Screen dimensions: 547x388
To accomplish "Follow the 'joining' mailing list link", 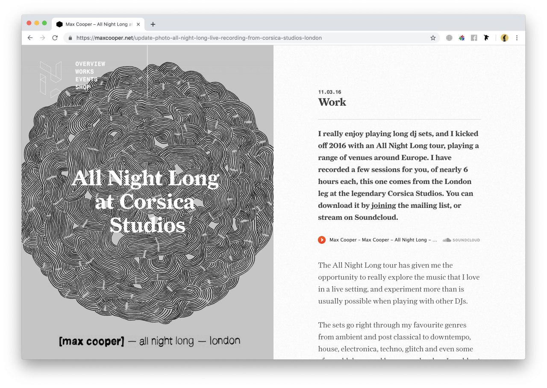I will (383, 205).
